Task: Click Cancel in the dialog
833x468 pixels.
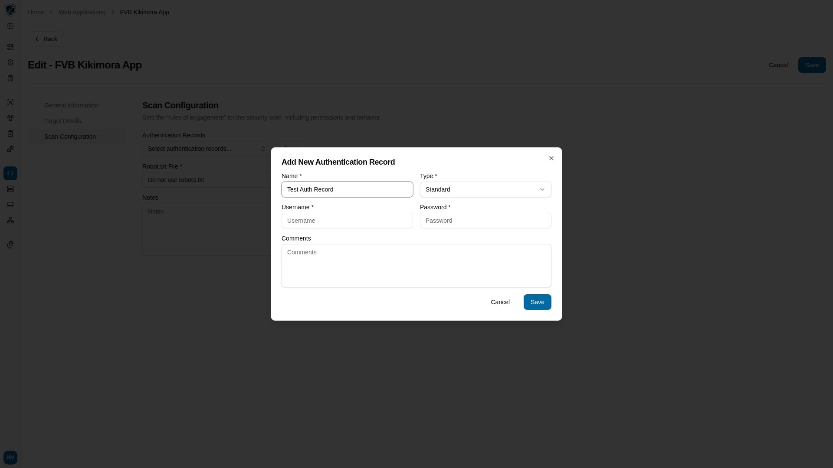Action: coord(500,302)
